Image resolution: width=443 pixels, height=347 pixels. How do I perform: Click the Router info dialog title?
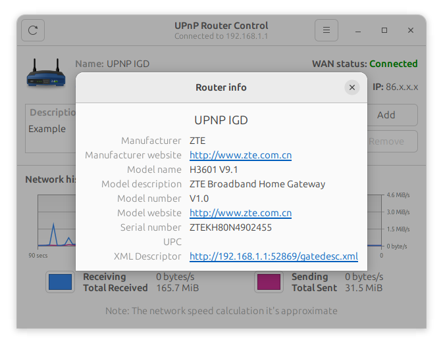(x=221, y=87)
